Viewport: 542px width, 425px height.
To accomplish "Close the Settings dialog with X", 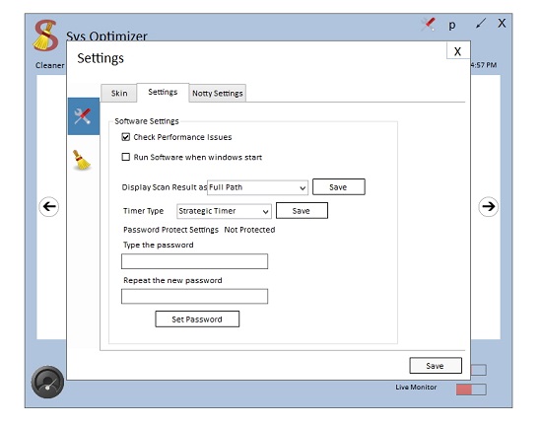I will 457,51.
